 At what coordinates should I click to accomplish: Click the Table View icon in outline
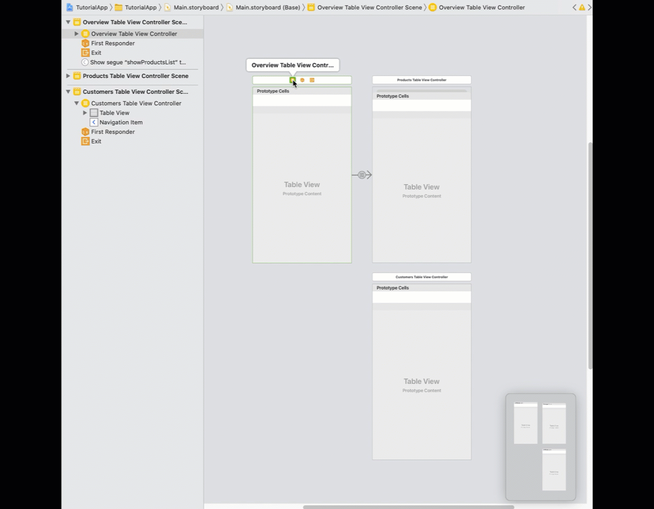click(x=94, y=113)
